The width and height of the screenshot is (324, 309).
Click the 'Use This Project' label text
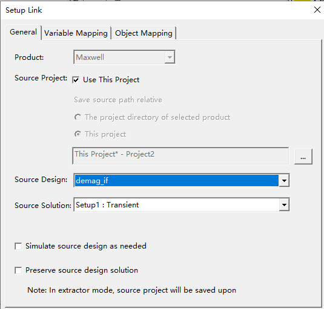[111, 80]
